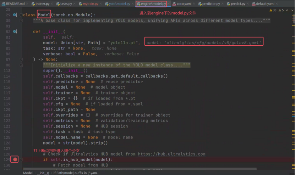This screenshot has width=295, height=175.
Task: Click the YAML file icon on coco.yaml tab
Action: coord(174,4)
